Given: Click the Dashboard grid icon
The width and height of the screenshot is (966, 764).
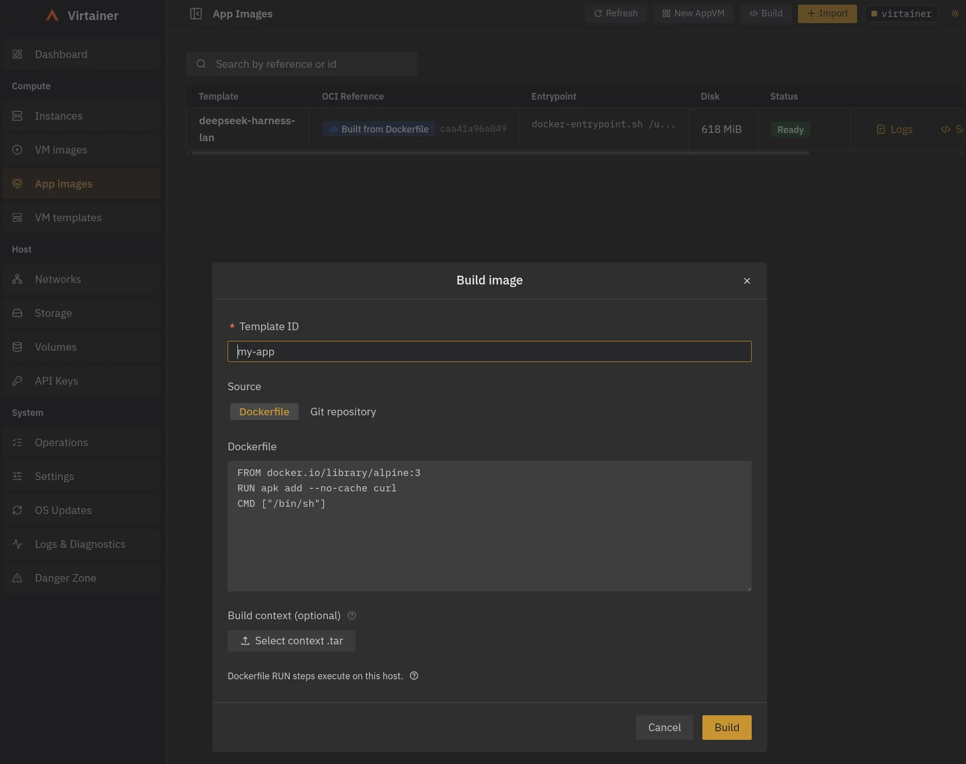Looking at the screenshot, I should [17, 54].
